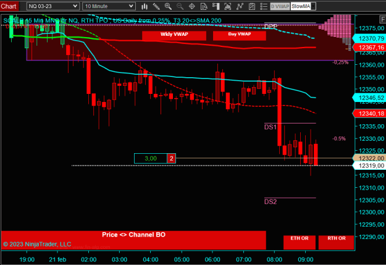Click the DS2 pivot label

(271, 202)
